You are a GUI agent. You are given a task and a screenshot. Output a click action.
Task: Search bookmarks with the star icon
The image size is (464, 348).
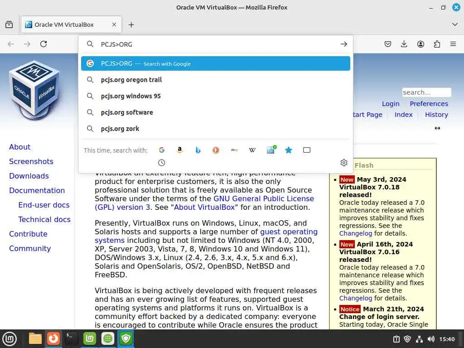289,150
